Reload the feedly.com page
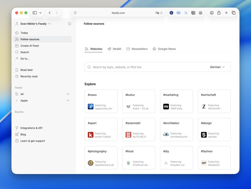251x189 pixels. tap(161, 13)
